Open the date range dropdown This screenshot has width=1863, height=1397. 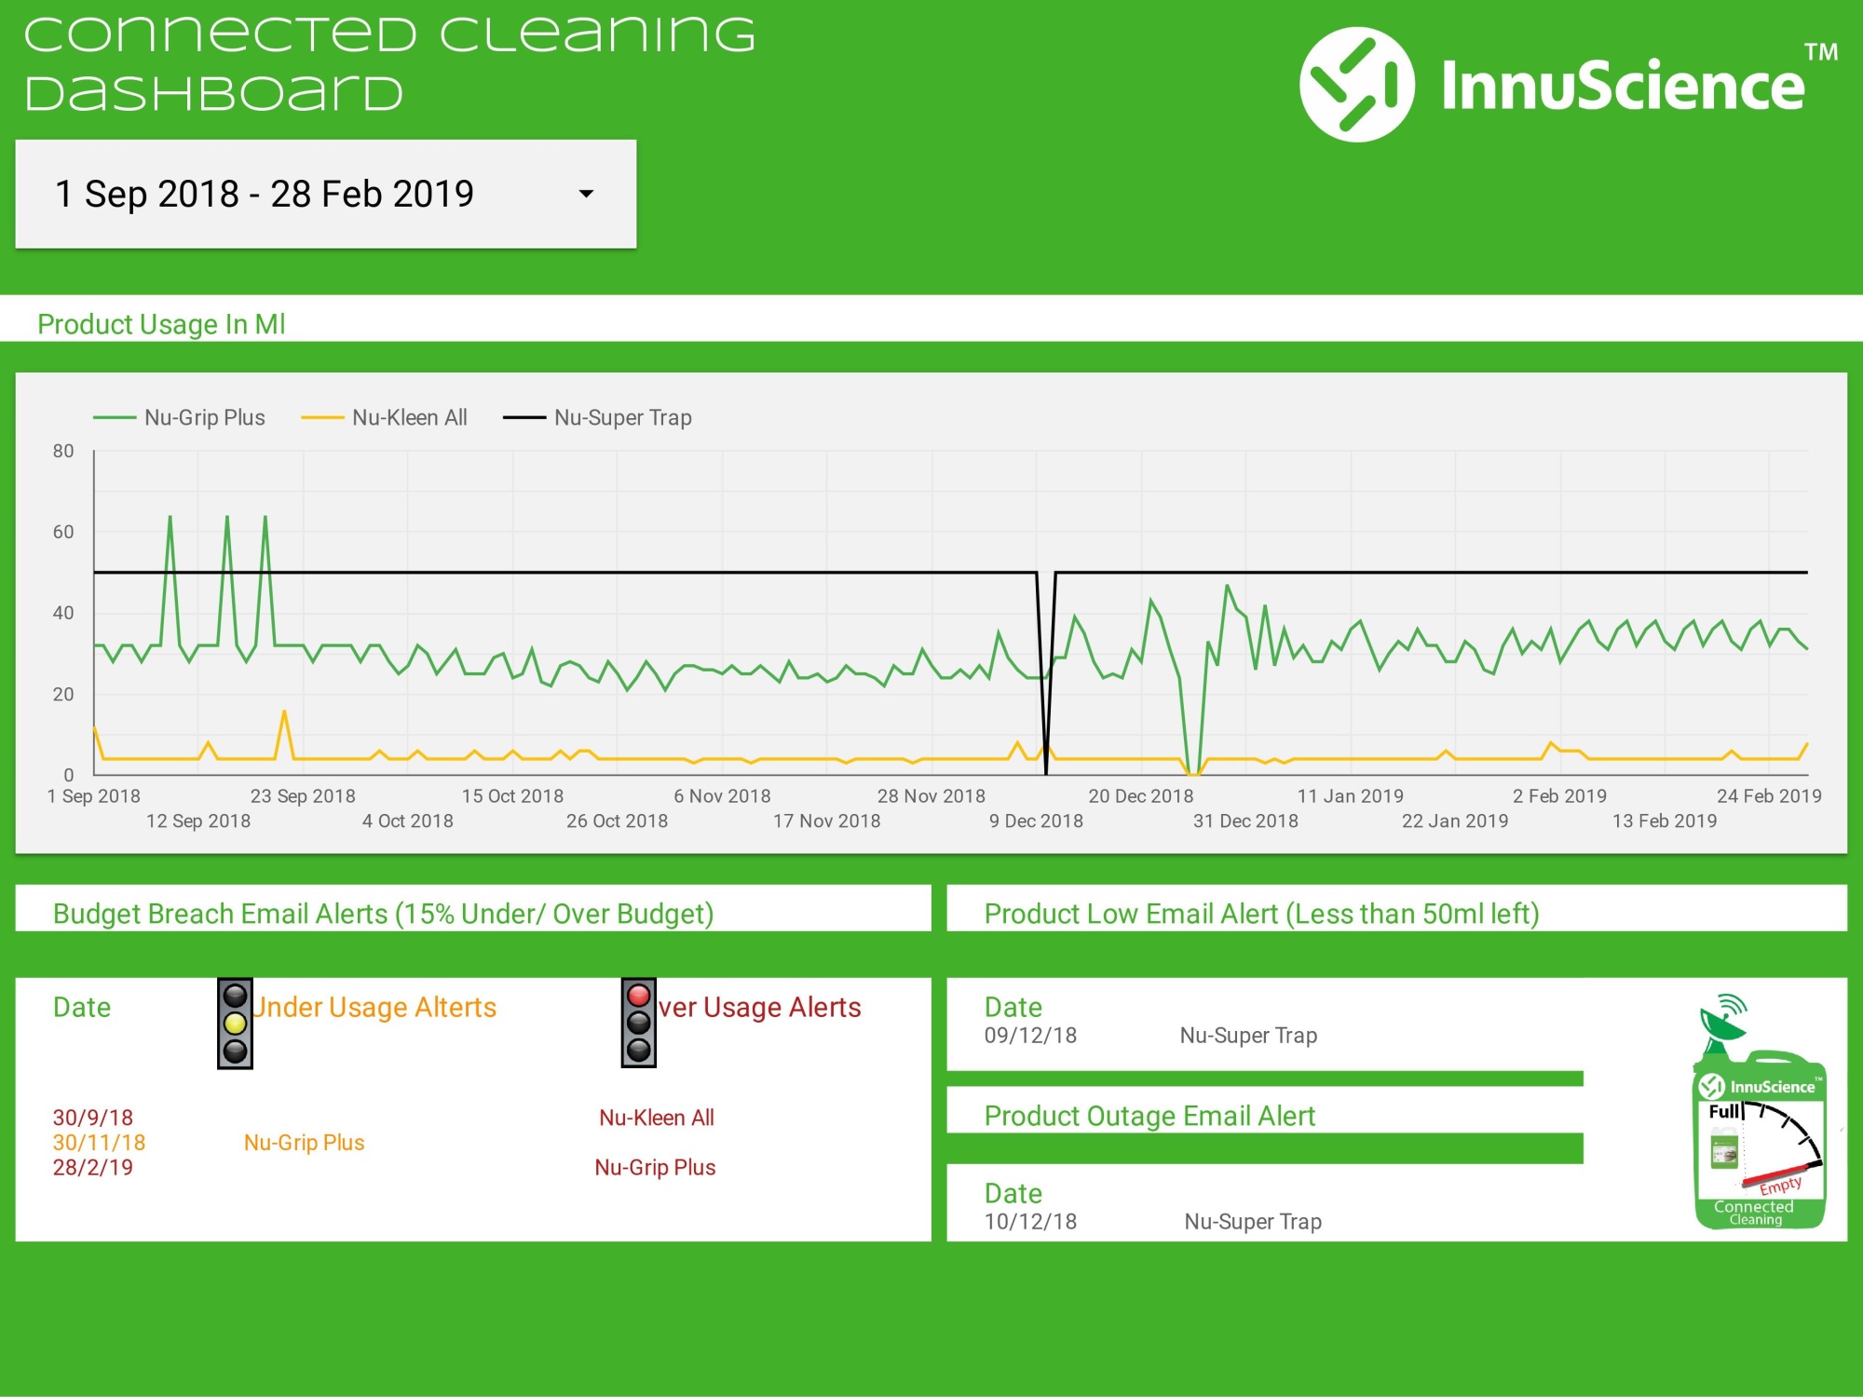325,194
